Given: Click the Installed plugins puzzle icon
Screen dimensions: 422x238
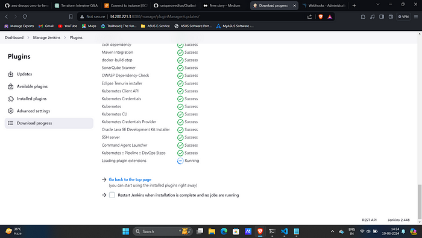Looking at the screenshot, I should coord(10,98).
